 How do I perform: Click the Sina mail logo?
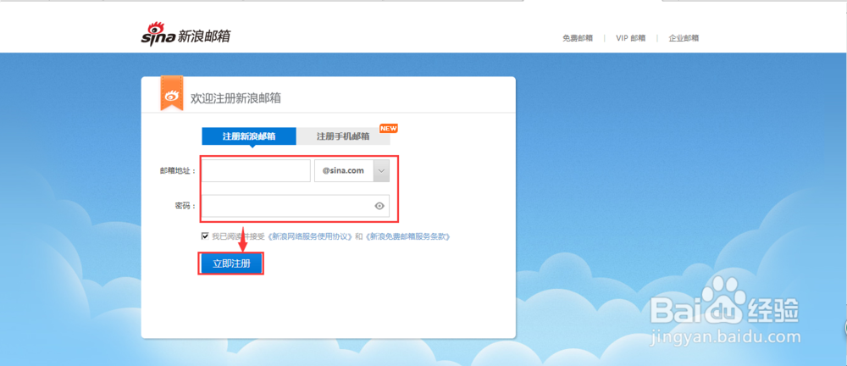pos(185,34)
